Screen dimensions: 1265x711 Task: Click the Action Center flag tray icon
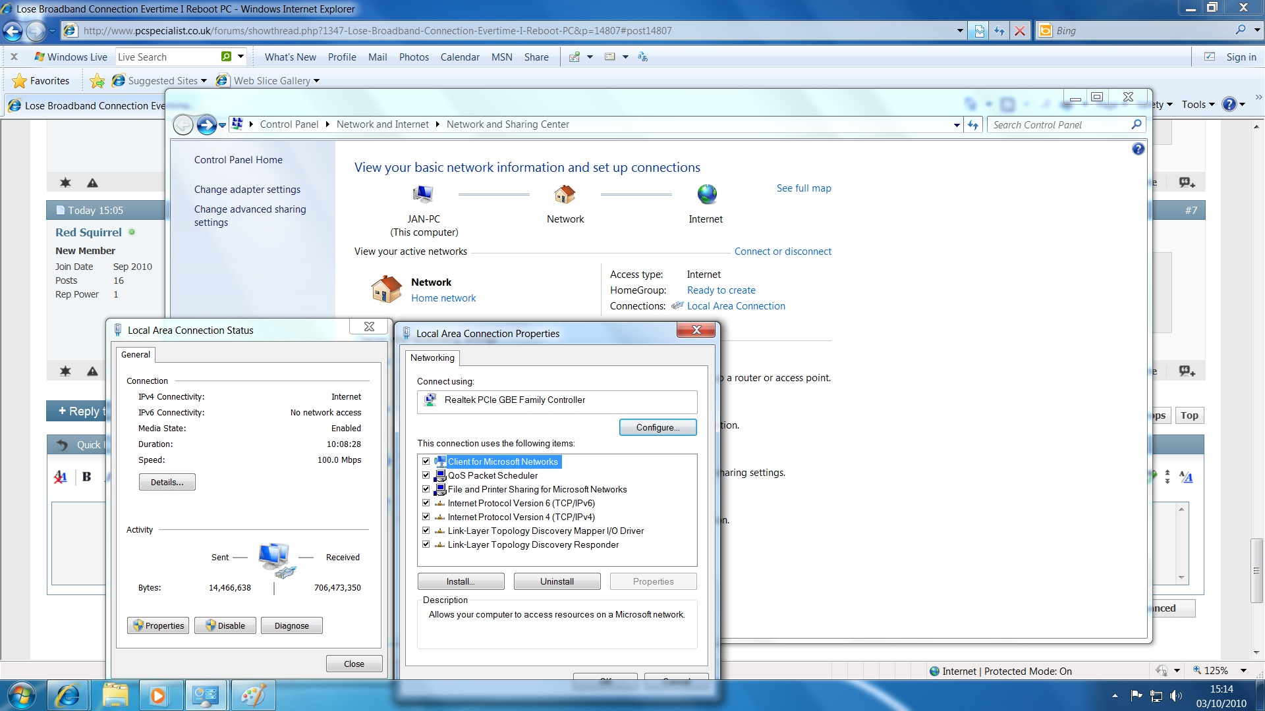click(1136, 695)
